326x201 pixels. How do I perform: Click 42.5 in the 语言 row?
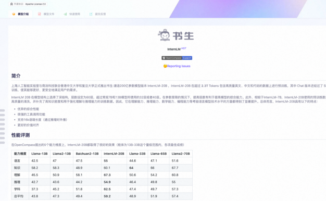click(35, 161)
